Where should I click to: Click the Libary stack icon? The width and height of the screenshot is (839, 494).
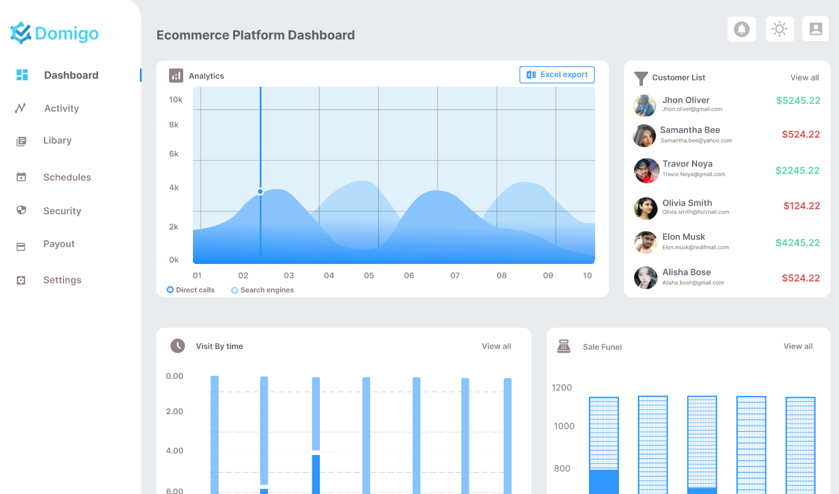coord(21,141)
